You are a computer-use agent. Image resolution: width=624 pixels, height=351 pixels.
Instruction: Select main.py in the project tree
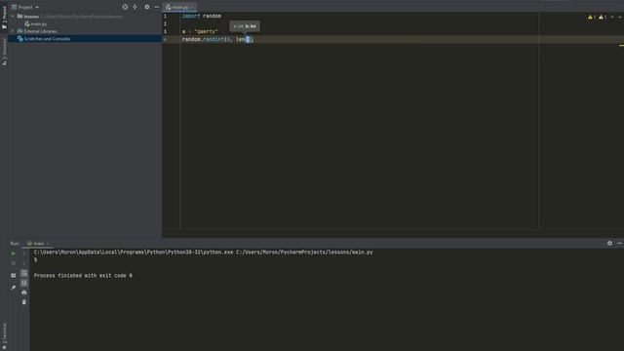36,23
